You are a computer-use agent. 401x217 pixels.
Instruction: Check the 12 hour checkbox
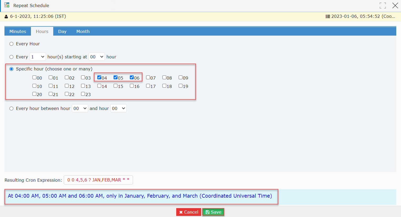coord(67,86)
